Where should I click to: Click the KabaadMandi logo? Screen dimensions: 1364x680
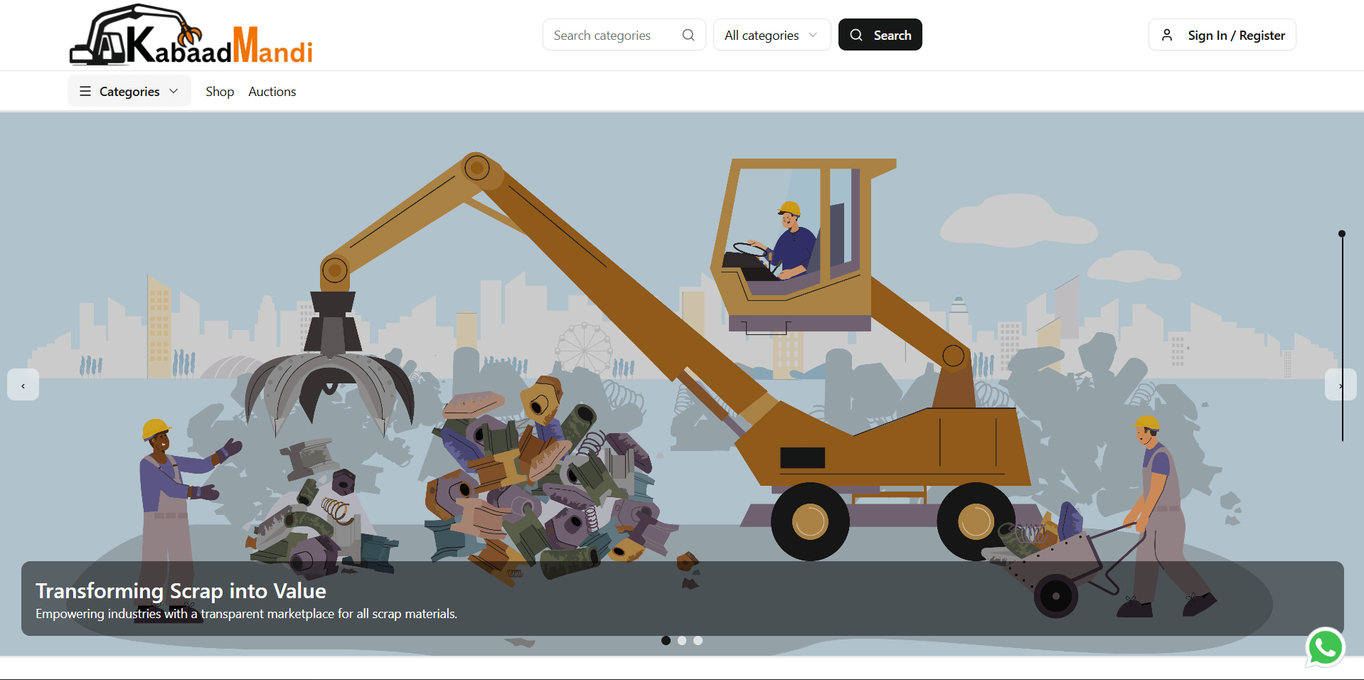[x=191, y=36]
